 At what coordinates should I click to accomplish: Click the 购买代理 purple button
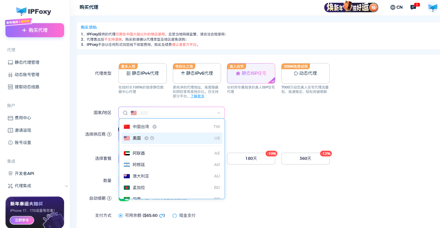tap(35, 30)
